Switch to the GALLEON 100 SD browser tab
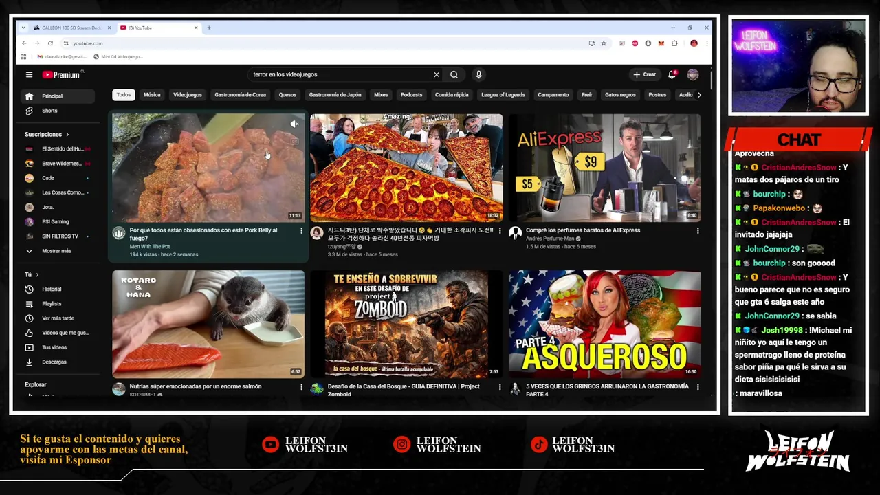 (71, 27)
